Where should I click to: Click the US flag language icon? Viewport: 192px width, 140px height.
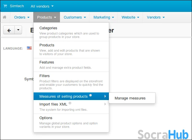tap(29, 48)
